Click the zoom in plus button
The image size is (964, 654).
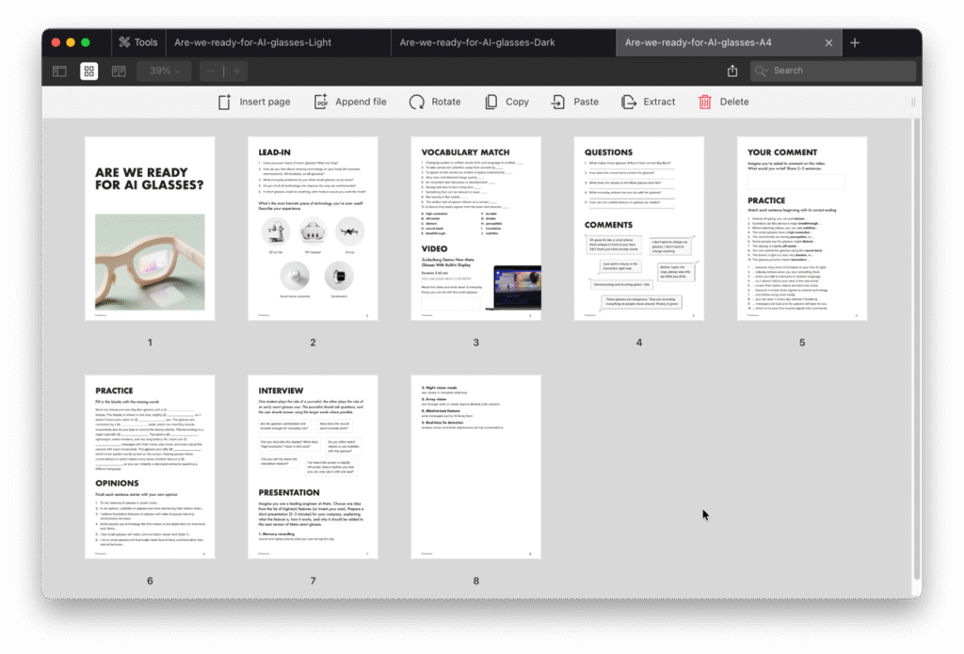point(236,71)
